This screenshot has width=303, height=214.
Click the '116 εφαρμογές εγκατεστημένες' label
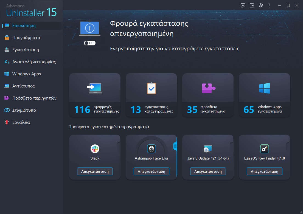point(96,109)
